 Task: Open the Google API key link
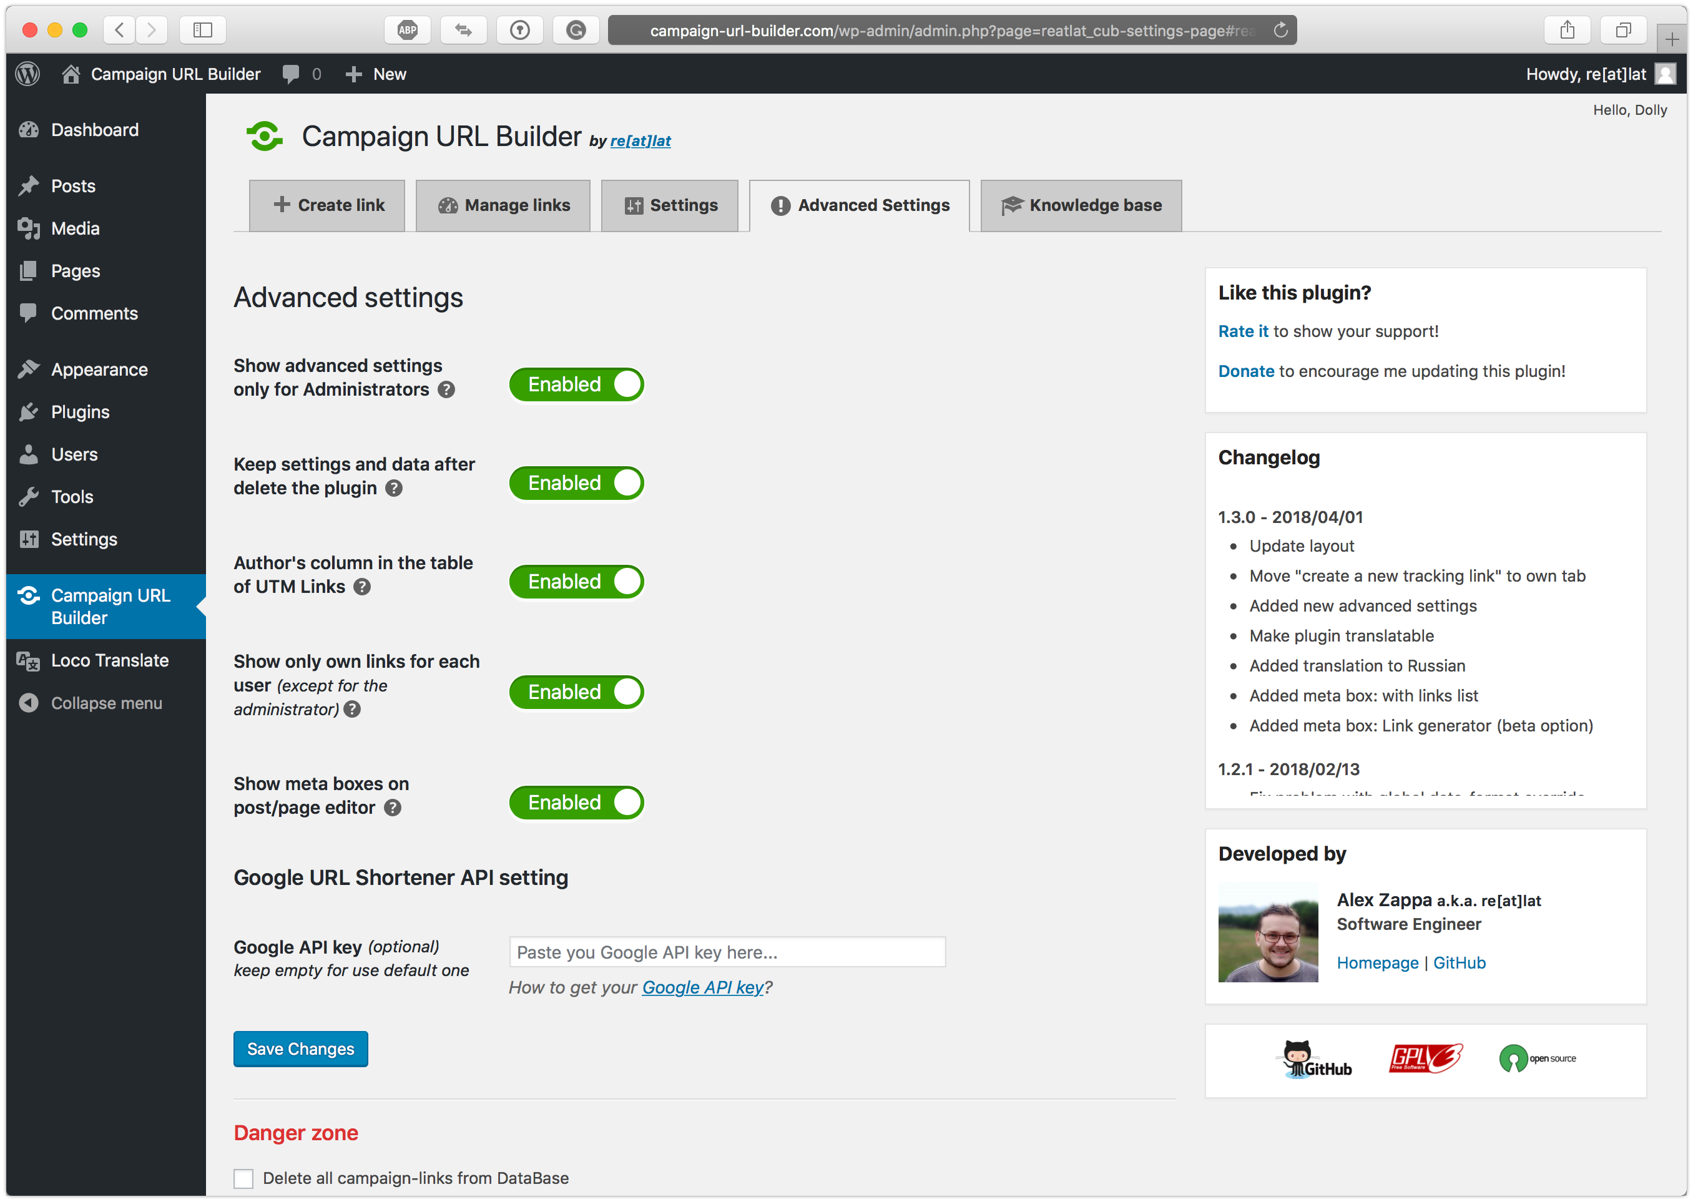coord(702,988)
